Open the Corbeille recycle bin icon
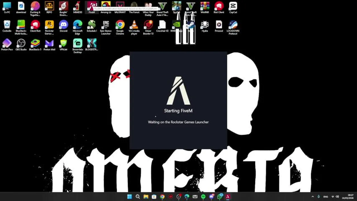The image size is (357, 201). 7,26
